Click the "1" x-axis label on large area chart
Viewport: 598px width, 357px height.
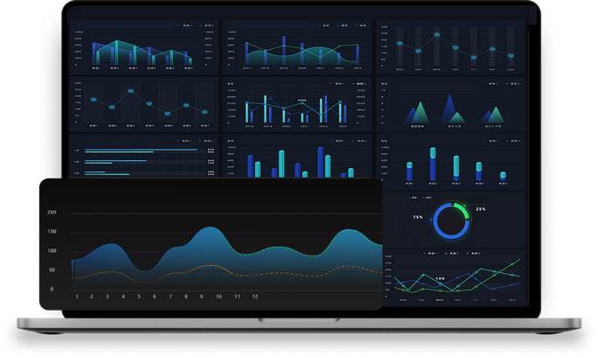(x=76, y=297)
